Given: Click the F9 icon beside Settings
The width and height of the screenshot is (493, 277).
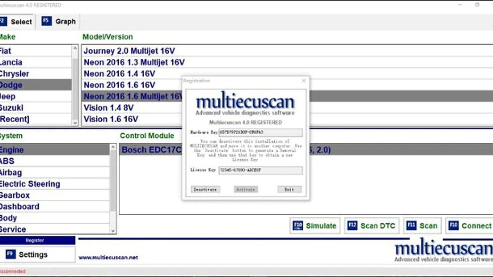Looking at the screenshot, I should click(11, 254).
